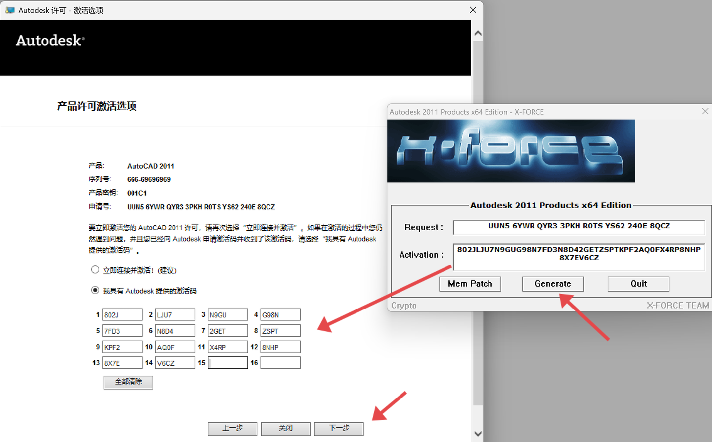Click the Autodesk license window title bar icon
Image resolution: width=712 pixels, height=442 pixels.
tap(10, 10)
